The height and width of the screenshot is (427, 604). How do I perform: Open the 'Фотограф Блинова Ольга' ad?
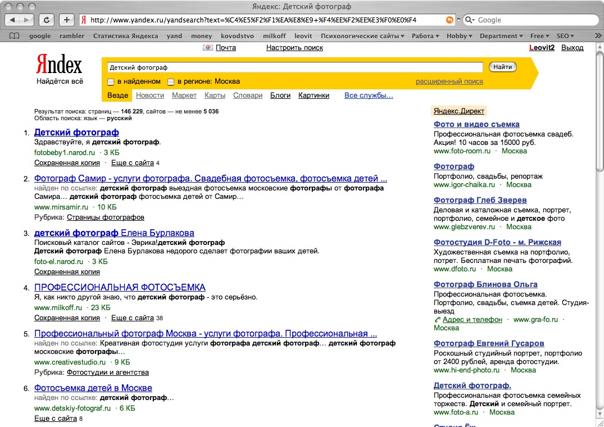(x=485, y=284)
